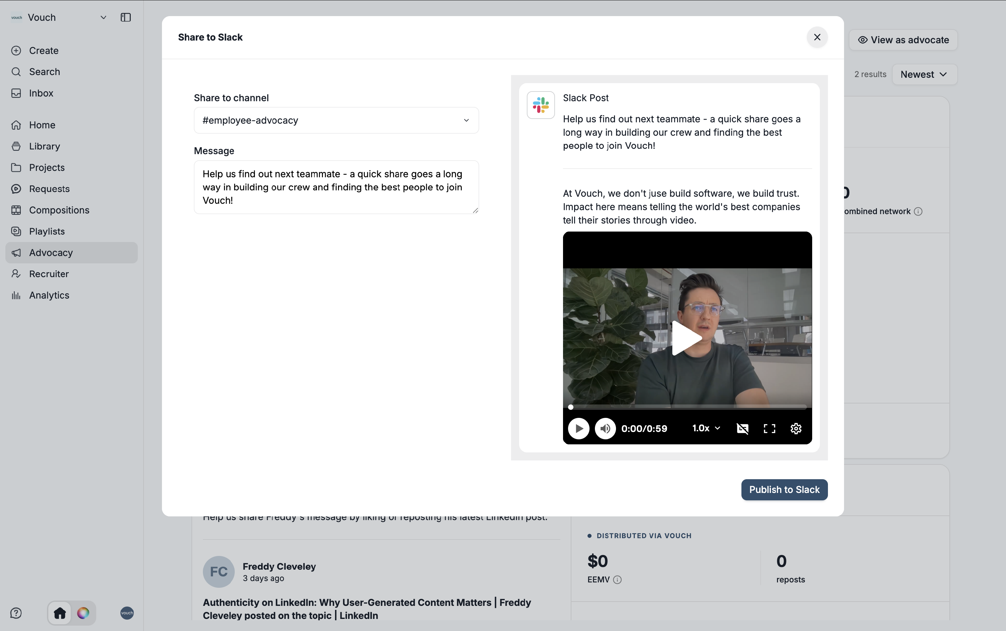Click the EEMV info icon
The image size is (1006, 631).
617,580
